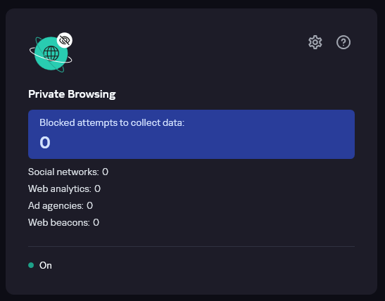Open Private Browsing settings gear
Screen dimensions: 385x301
pos(315,42)
